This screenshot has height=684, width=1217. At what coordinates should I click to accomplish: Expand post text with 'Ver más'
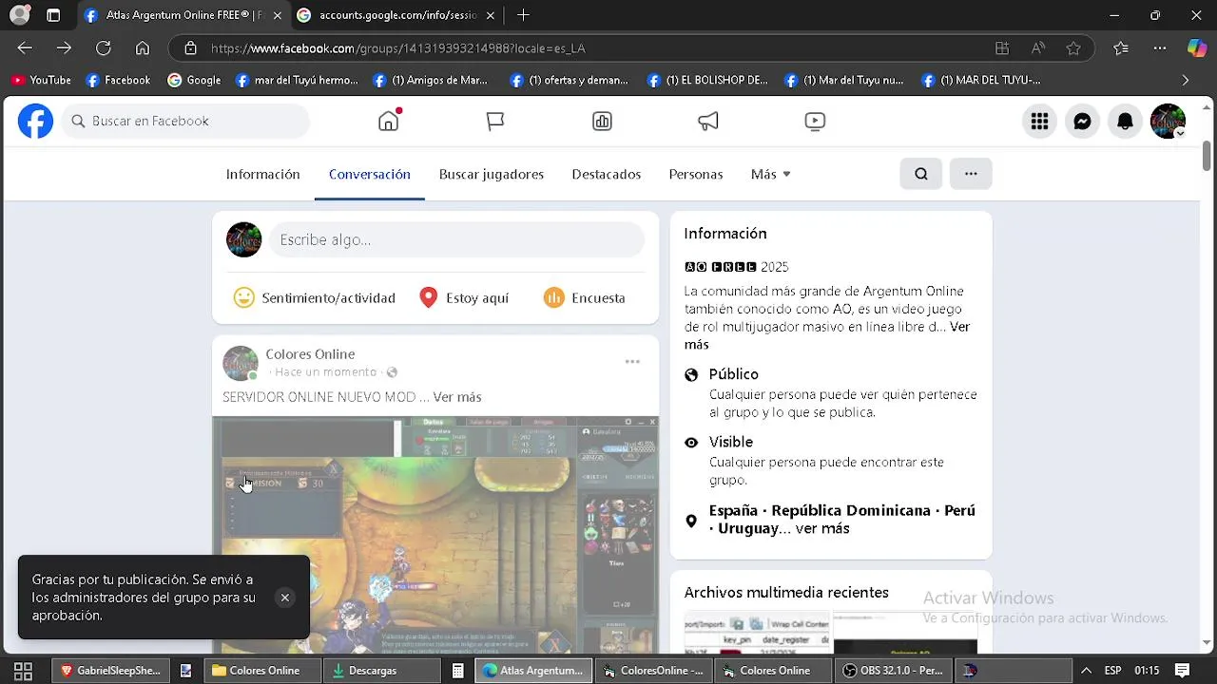pyautogui.click(x=457, y=397)
